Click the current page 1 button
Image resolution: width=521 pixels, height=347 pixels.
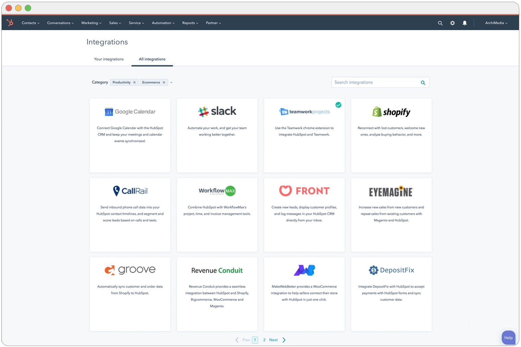coord(255,340)
